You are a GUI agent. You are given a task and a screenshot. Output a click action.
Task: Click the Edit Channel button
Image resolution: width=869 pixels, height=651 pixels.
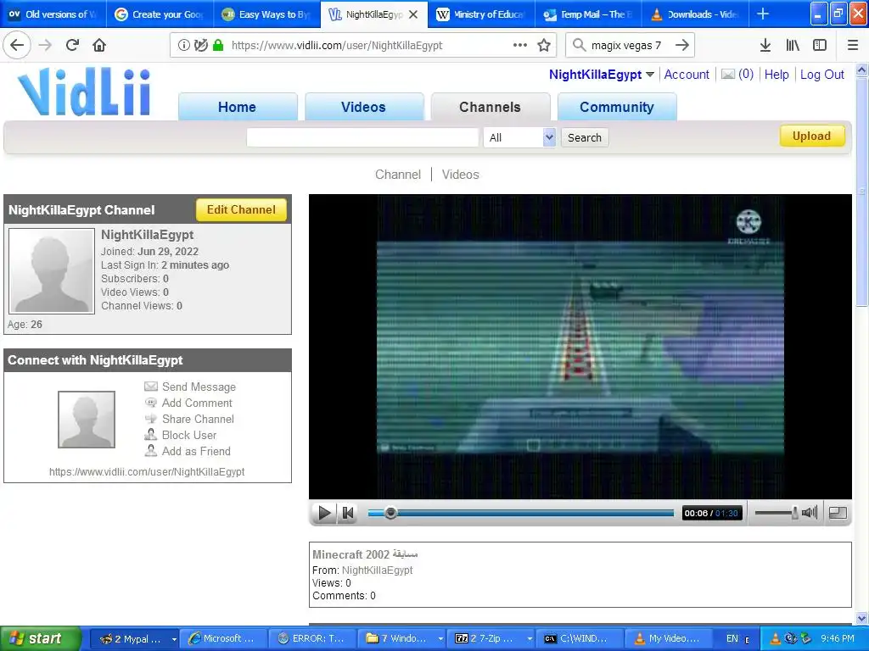[x=241, y=210]
